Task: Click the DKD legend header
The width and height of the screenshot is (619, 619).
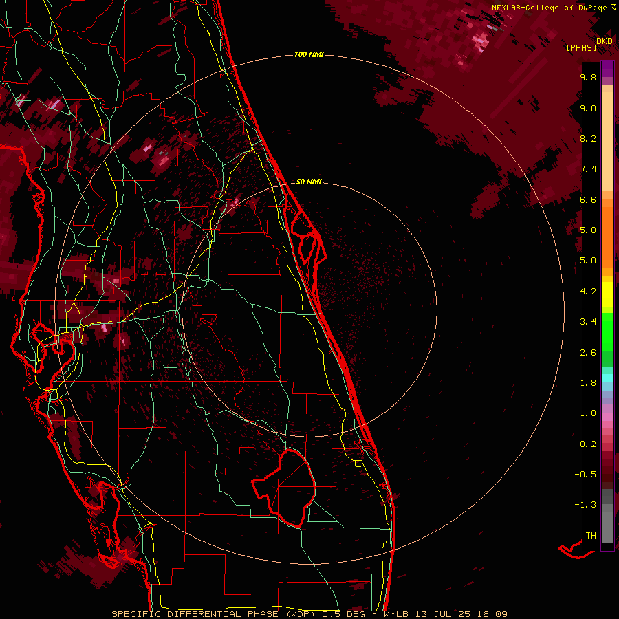Action: (x=605, y=41)
